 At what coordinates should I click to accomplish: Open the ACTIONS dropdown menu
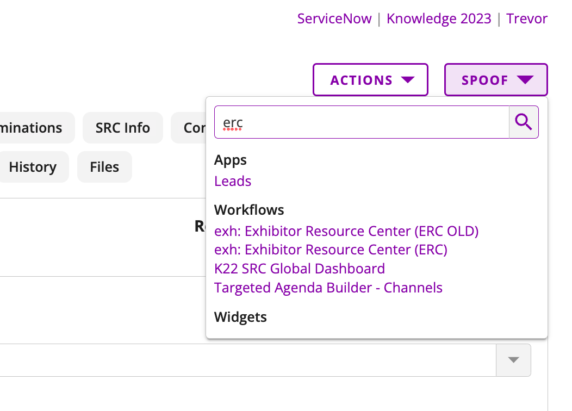[370, 80]
